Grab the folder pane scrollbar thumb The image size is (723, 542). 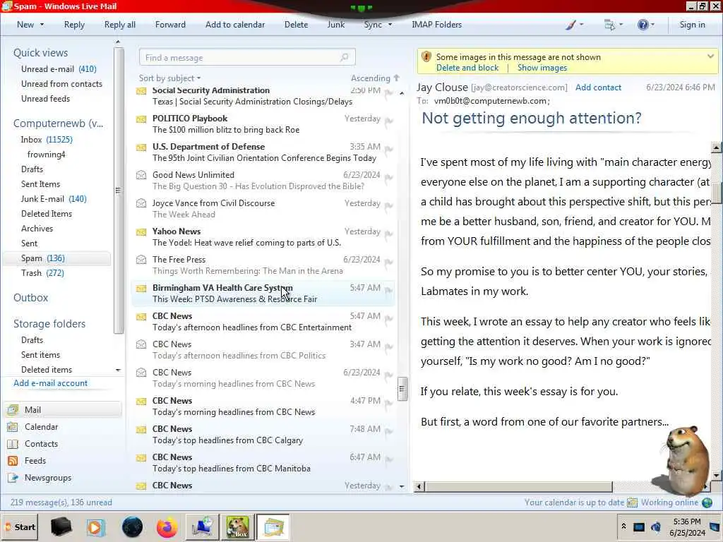pyautogui.click(x=118, y=190)
